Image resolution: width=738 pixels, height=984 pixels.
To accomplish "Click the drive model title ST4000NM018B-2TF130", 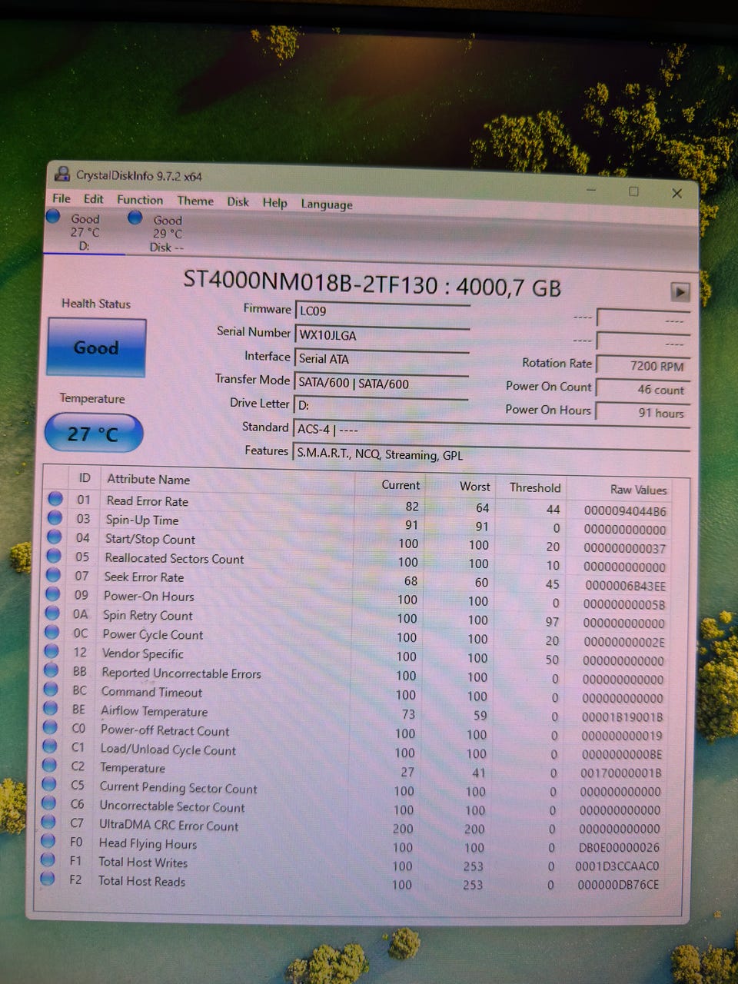I will tap(310, 282).
